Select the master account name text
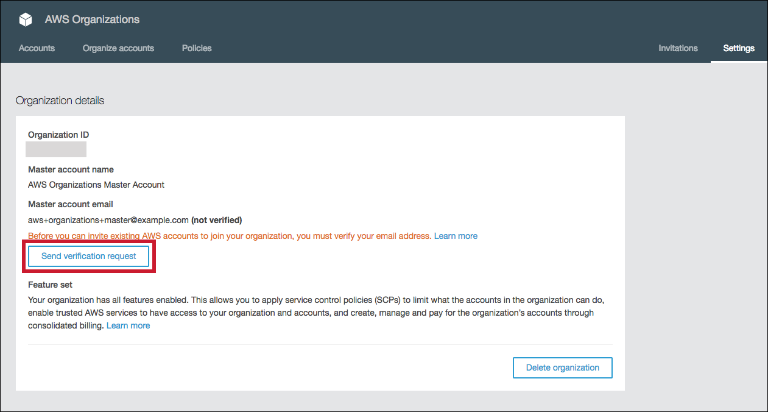 click(x=96, y=184)
